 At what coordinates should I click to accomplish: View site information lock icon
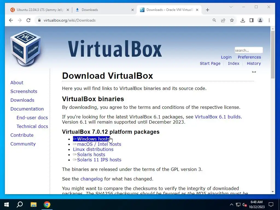(39, 20)
